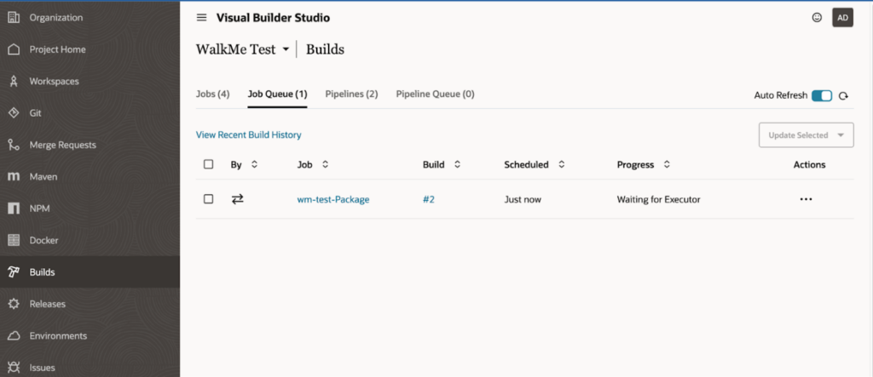Click the WalkMe Test project name
873x377 pixels.
coord(235,49)
